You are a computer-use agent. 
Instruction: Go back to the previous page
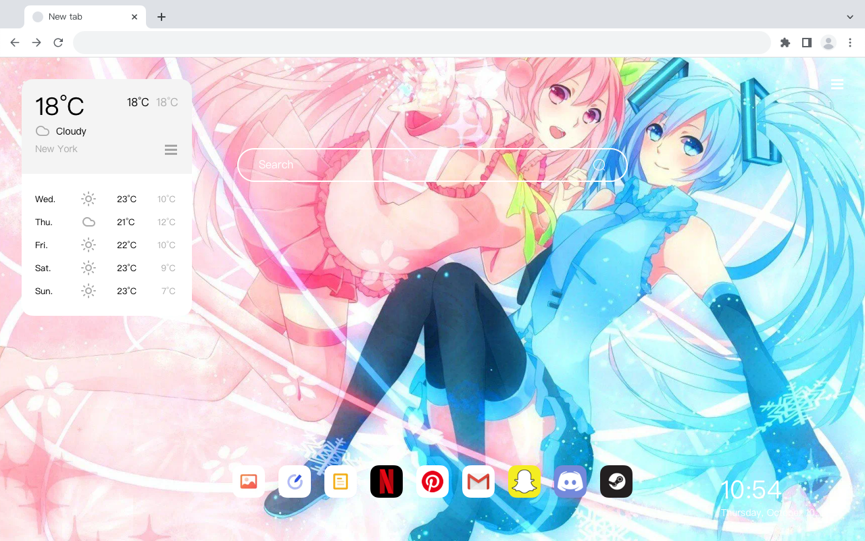(15, 43)
